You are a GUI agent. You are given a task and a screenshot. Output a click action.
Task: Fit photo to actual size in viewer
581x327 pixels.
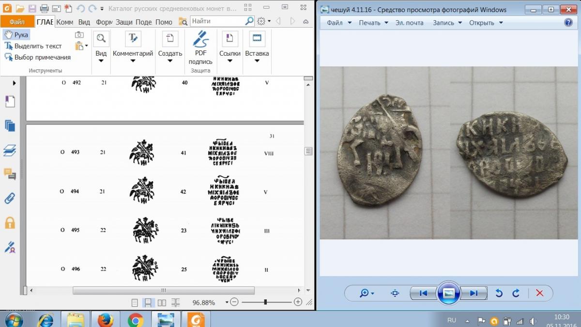(395, 293)
